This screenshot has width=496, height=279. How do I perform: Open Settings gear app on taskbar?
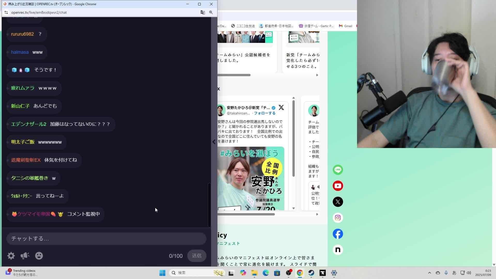334,273
